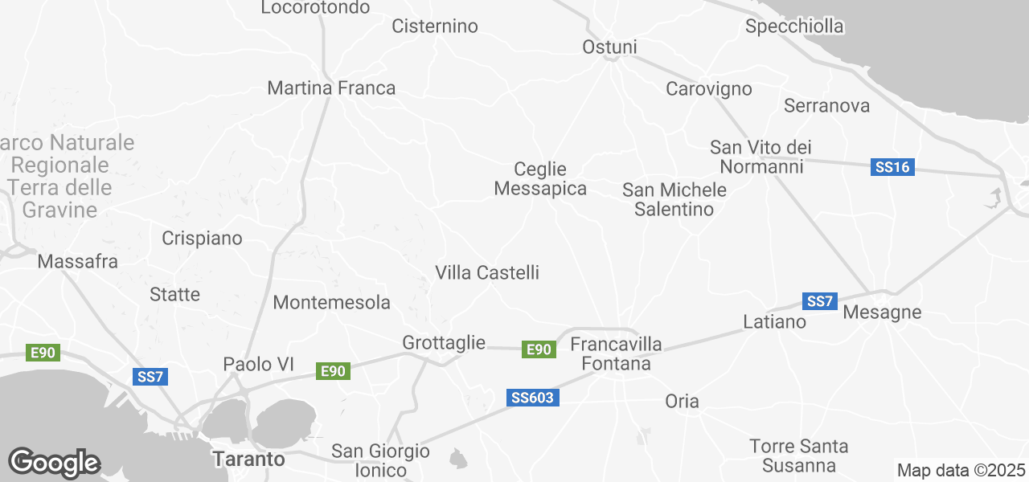Screen dimensions: 1029x482
Task: Select the Taranto city label
Action: [x=248, y=460]
